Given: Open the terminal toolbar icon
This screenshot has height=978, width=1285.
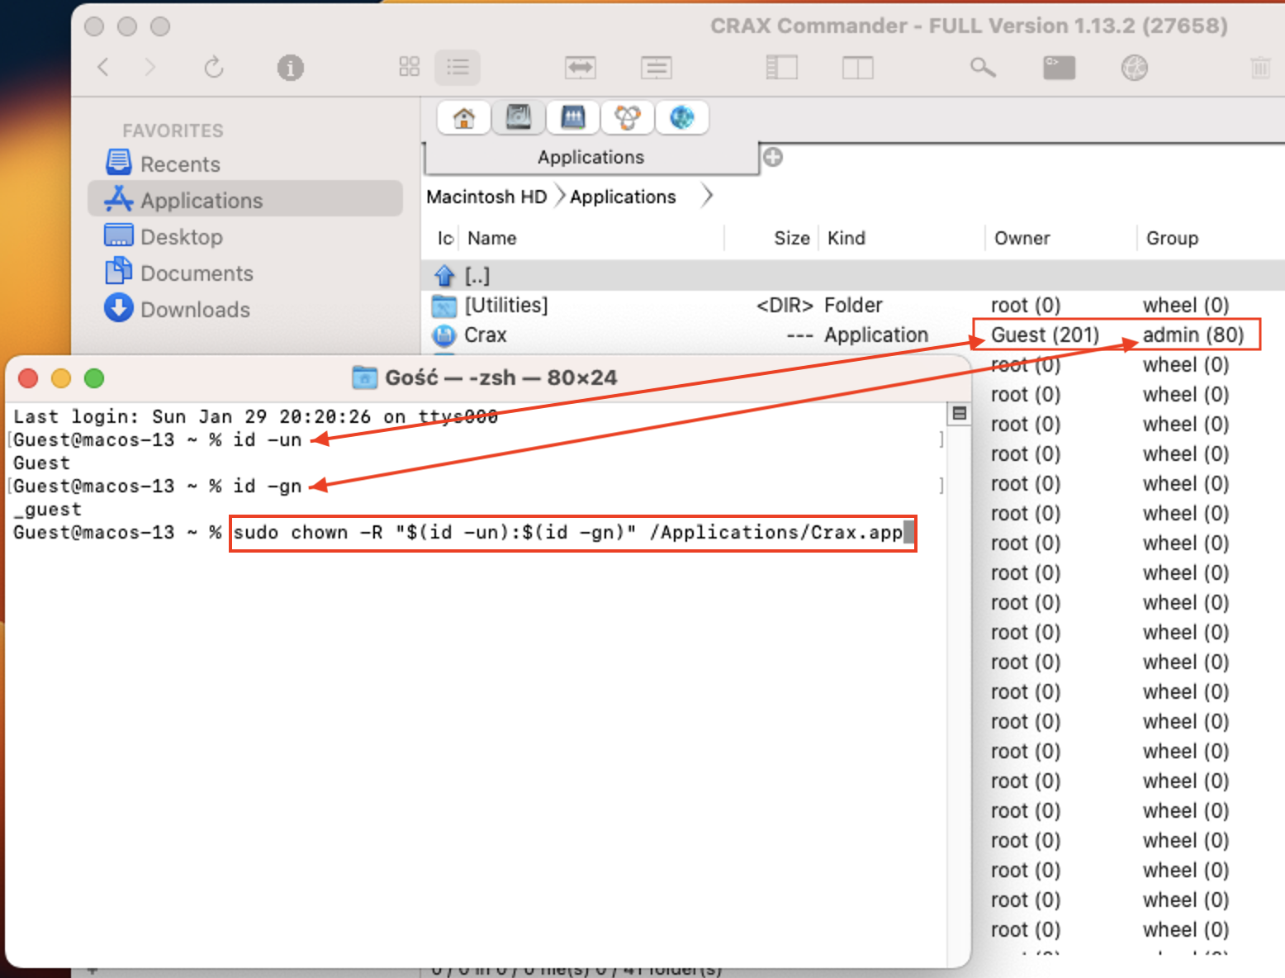Looking at the screenshot, I should tap(1059, 68).
